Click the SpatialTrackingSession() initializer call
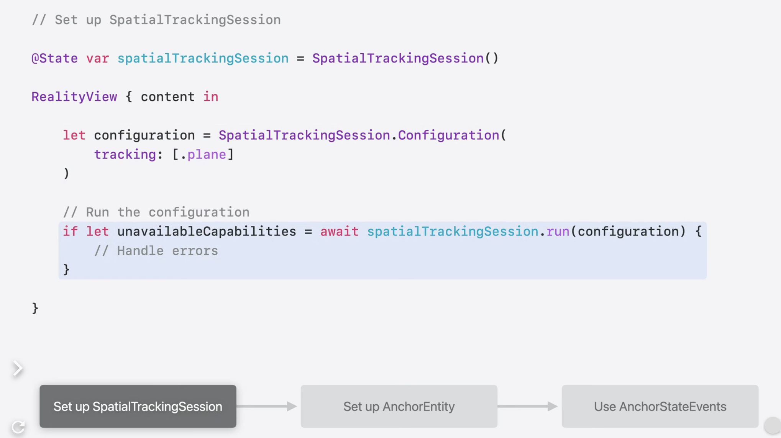781x438 pixels. [405, 58]
